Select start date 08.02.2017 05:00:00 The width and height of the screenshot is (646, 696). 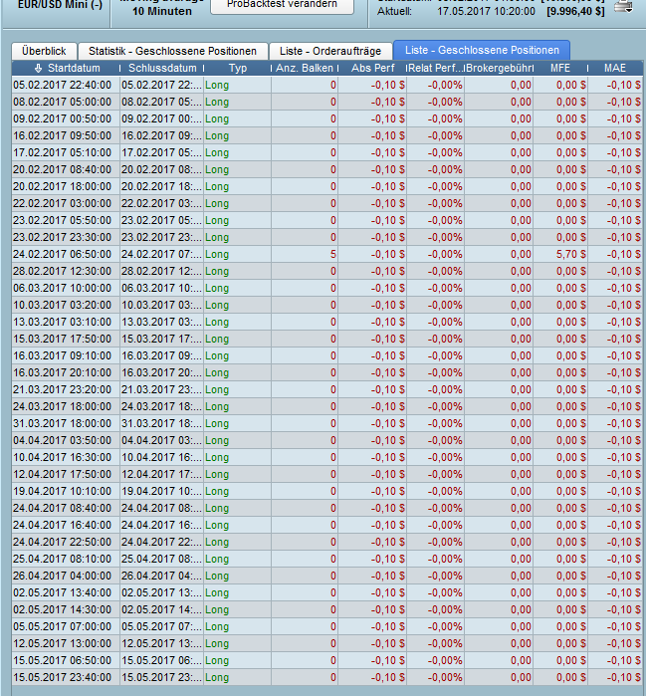[x=62, y=103]
